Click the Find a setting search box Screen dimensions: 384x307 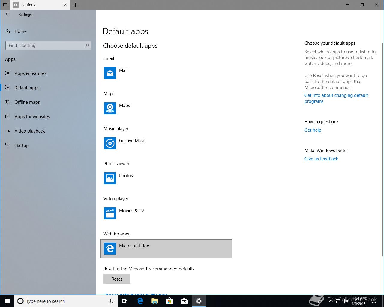pyautogui.click(x=48, y=46)
